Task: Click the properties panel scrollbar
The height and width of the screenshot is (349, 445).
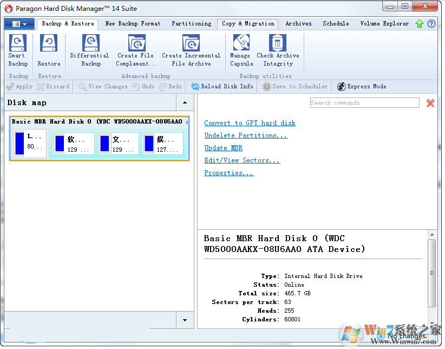Action: [433, 271]
